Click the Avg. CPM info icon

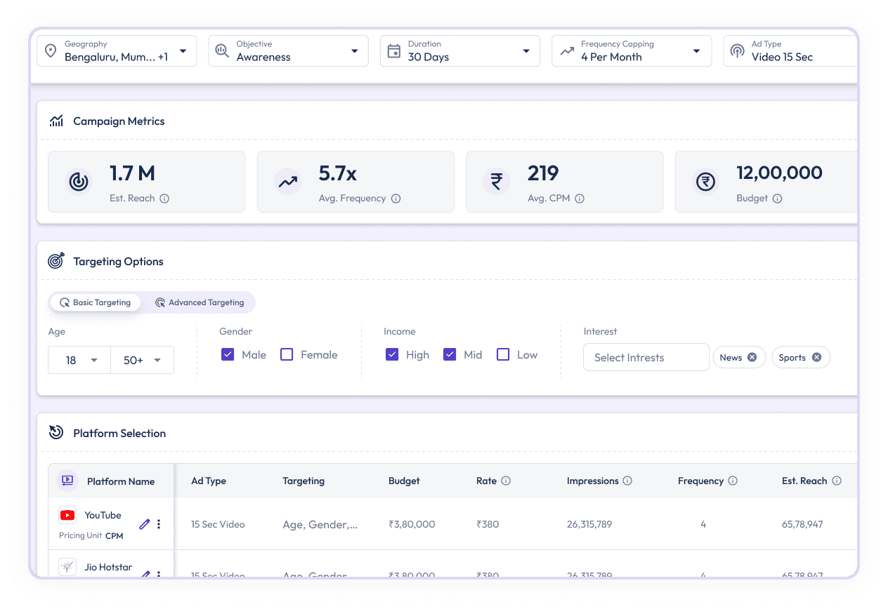[580, 199]
